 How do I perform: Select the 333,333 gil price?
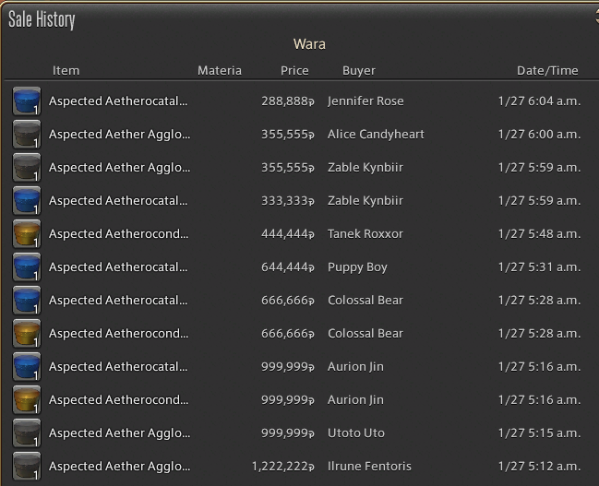click(x=288, y=201)
